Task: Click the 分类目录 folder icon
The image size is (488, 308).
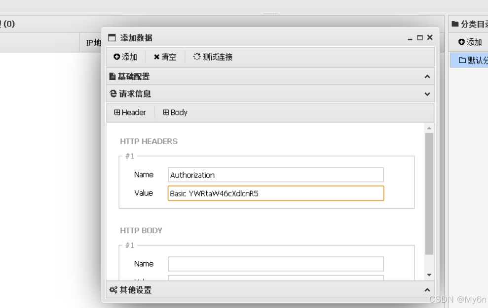Action: [455, 24]
